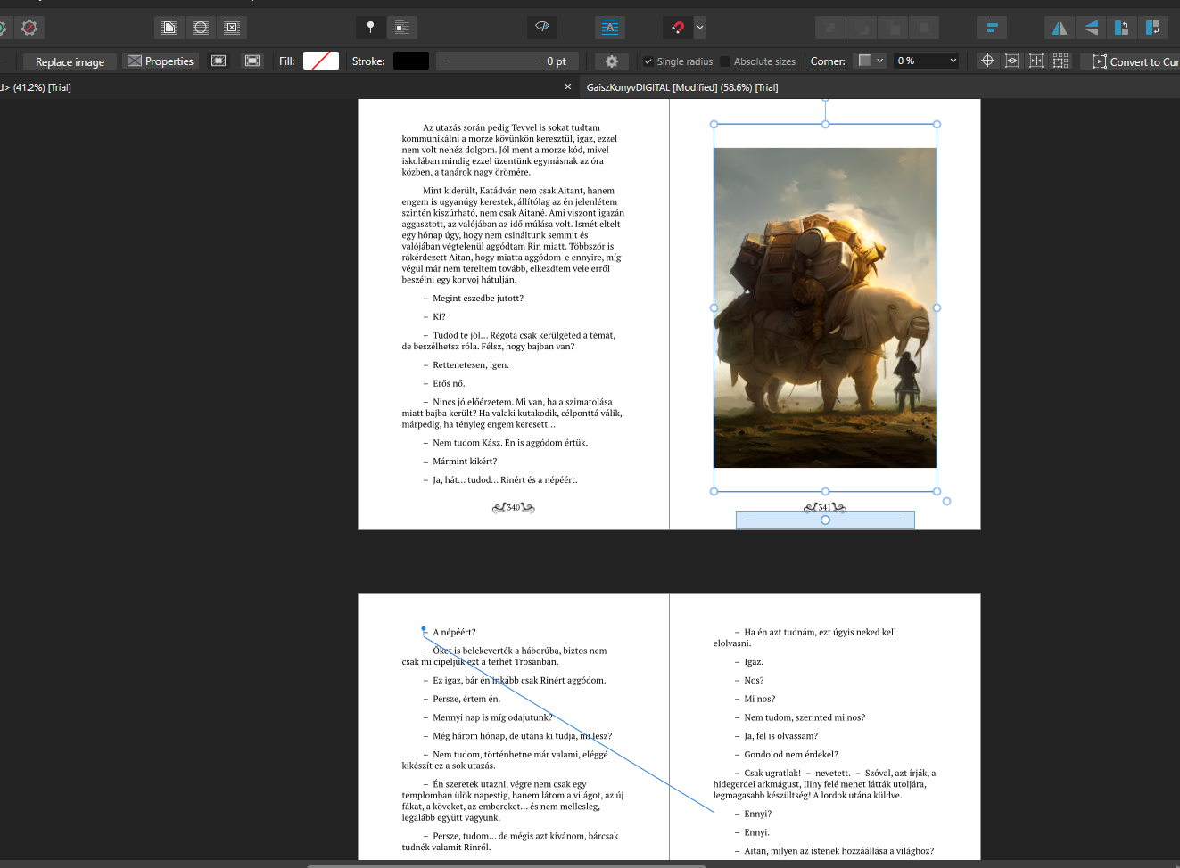Click the alignment icon in the toolbar

992,28
